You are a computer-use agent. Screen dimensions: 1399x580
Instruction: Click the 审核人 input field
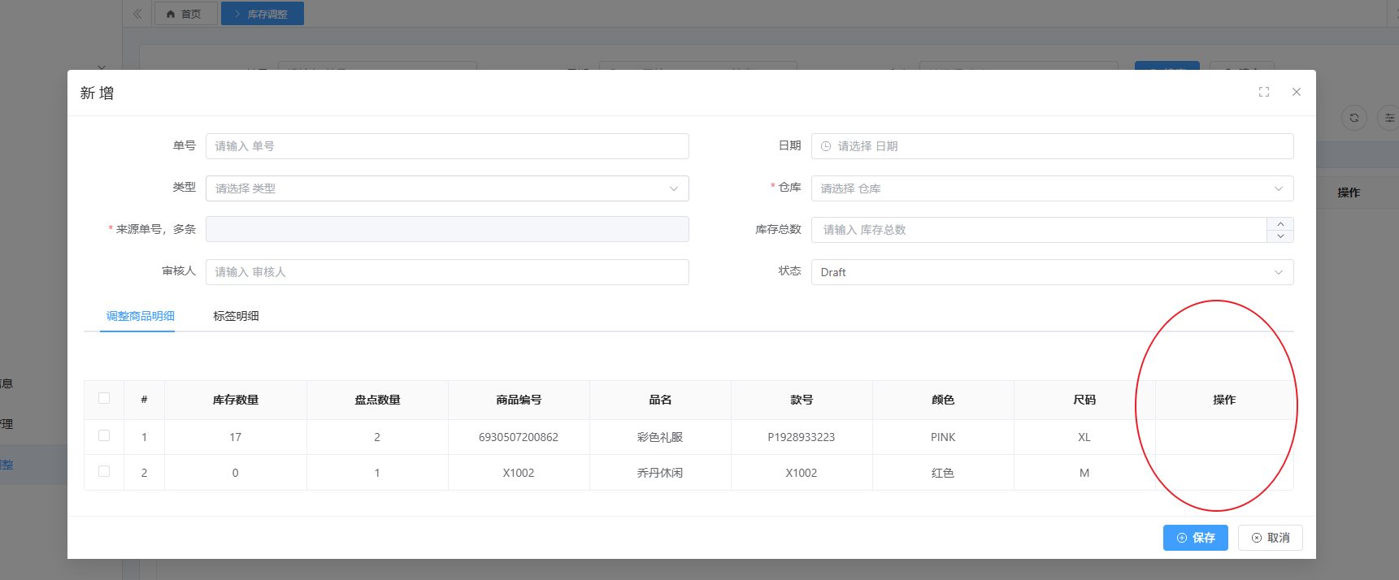click(447, 272)
